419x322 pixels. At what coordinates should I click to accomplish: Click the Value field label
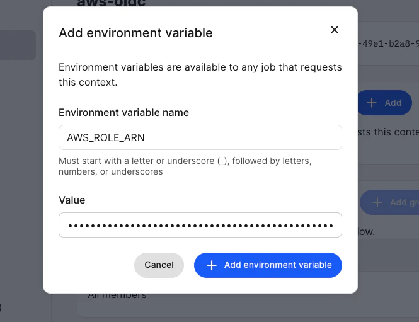coord(72,200)
